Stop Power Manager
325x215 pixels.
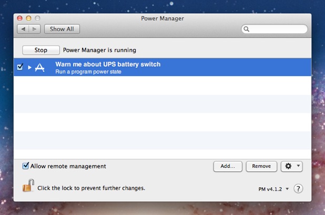(x=41, y=50)
